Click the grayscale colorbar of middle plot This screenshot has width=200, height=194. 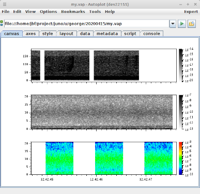(x=181, y=112)
